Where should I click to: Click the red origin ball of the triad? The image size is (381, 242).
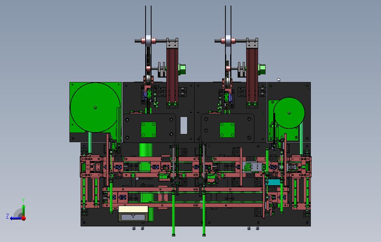pos(23,218)
